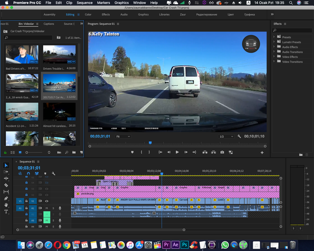
Task: Expand the Lumetri Presets folder
Action: click(x=274, y=42)
